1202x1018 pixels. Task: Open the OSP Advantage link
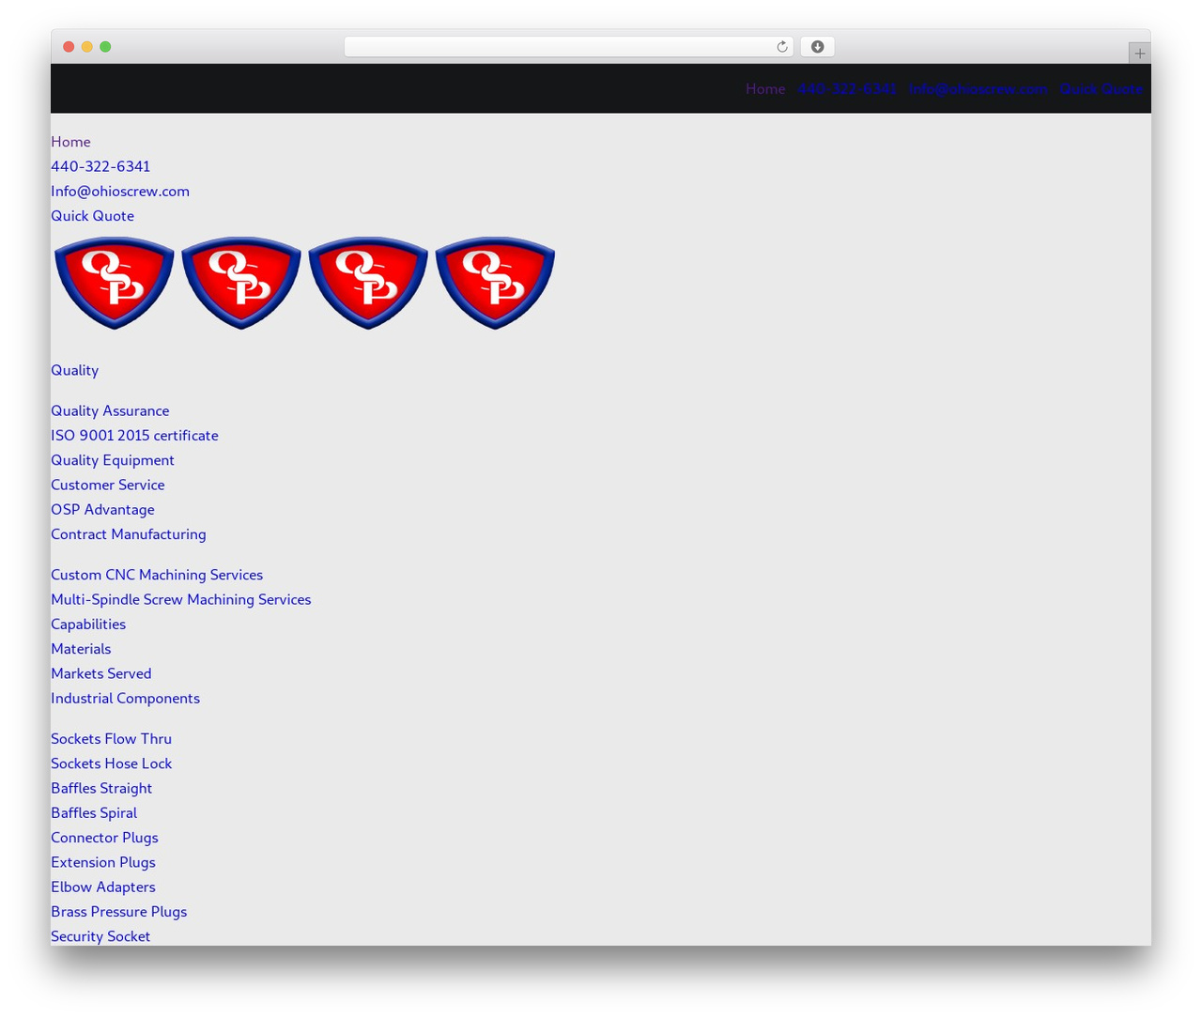tap(102, 509)
